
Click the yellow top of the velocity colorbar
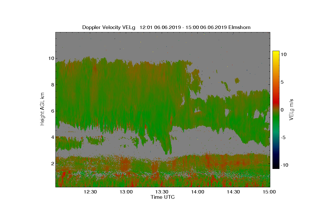coord(276,52)
